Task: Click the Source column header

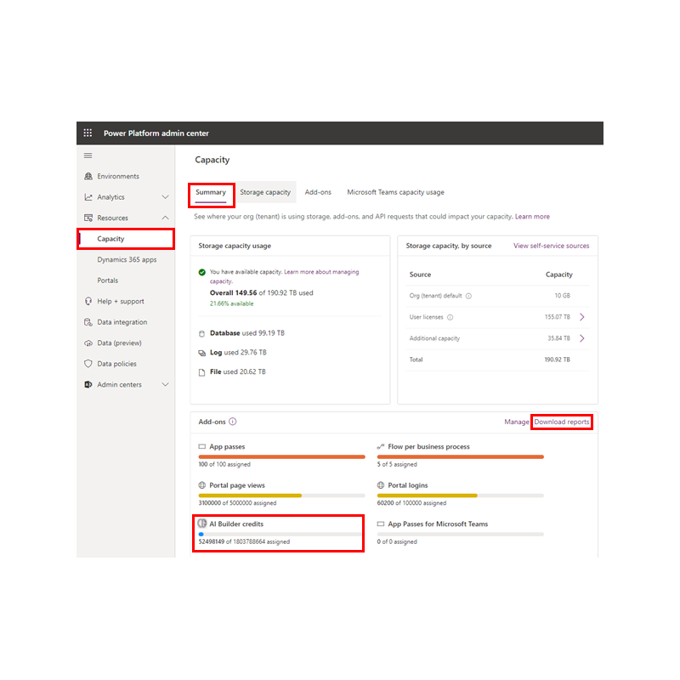Action: [420, 275]
